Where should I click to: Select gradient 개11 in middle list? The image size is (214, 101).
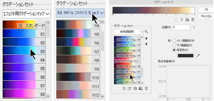pos(78,86)
